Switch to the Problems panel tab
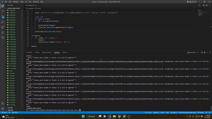Viewport: 212px width, 119px height. tap(29, 52)
